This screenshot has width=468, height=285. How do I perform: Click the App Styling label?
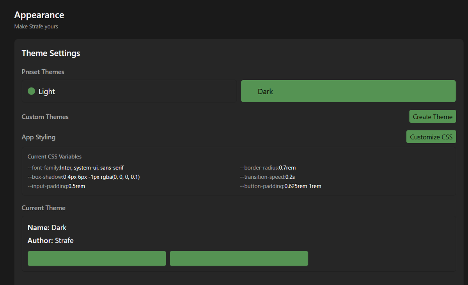(x=39, y=137)
